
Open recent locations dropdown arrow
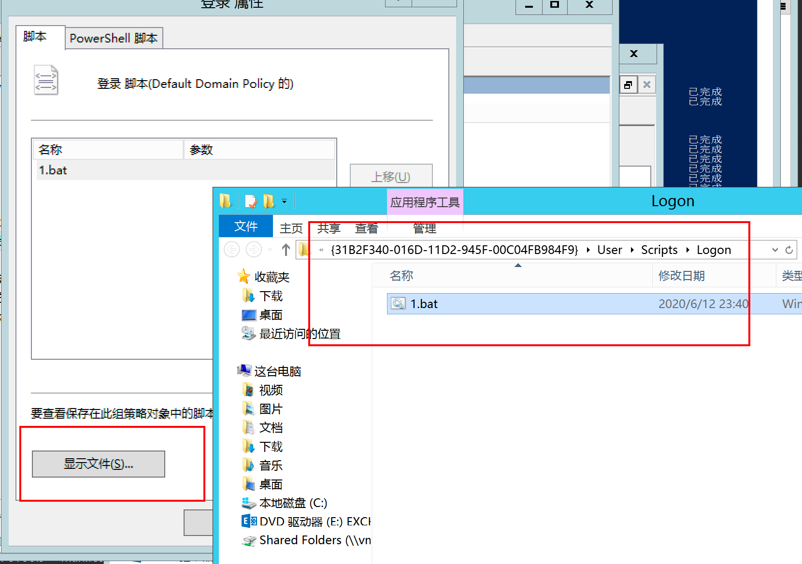point(270,250)
